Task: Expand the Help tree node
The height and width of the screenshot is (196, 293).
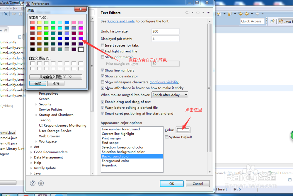Action: click(x=31, y=163)
